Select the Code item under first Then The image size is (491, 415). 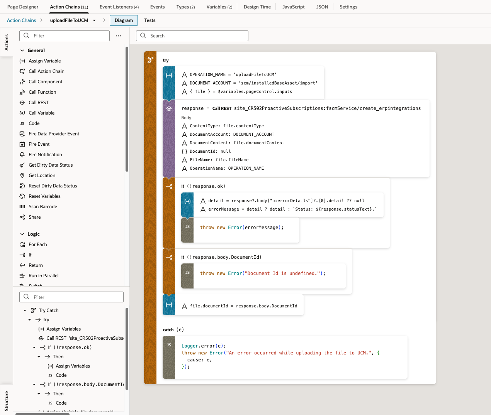coord(61,375)
